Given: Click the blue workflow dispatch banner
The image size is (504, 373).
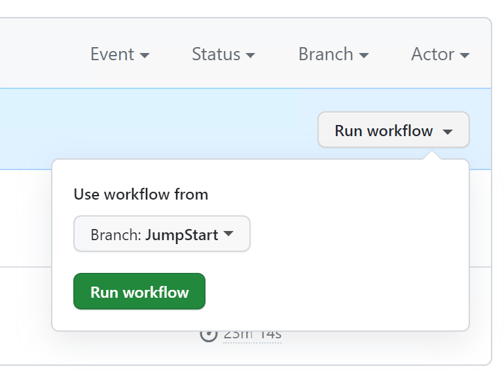Looking at the screenshot, I should pos(164,124).
